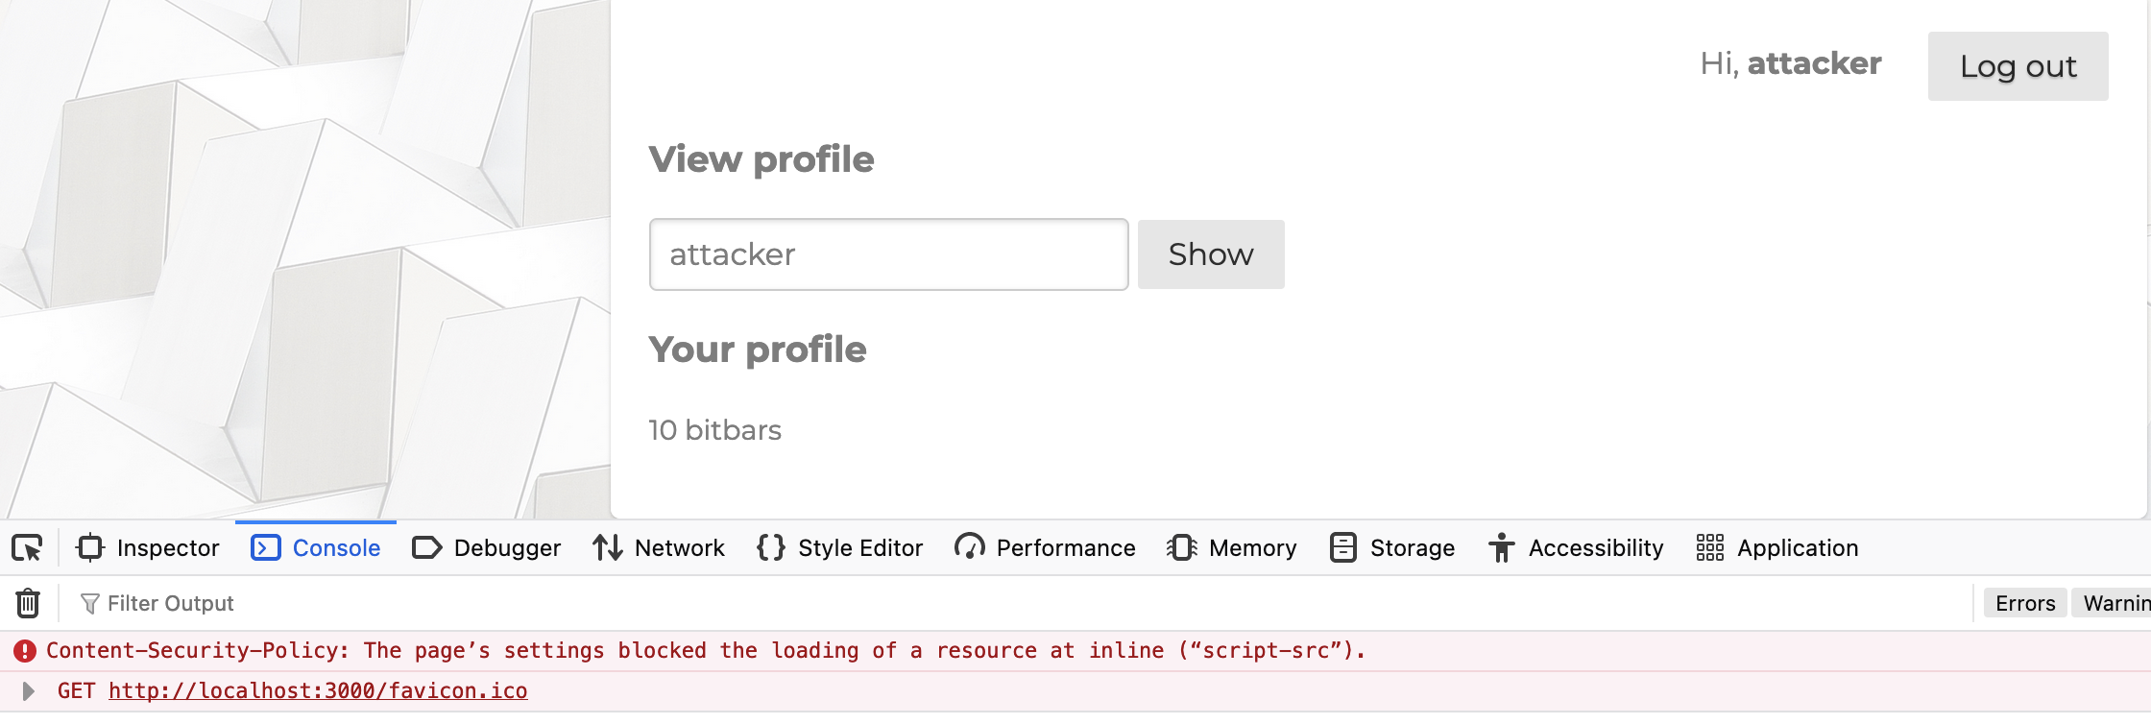Select the Network tab
The height and width of the screenshot is (724, 2151).
[x=659, y=548]
